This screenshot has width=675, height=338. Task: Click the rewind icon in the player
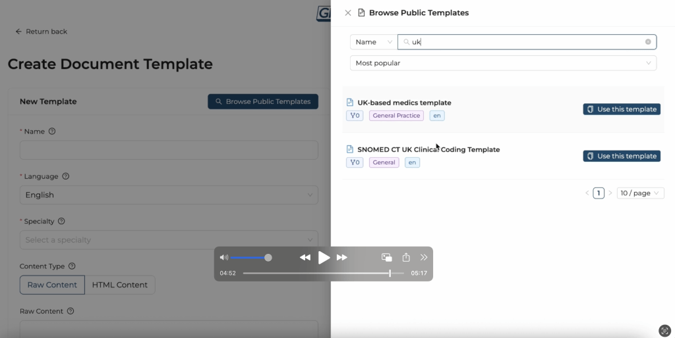coord(305,258)
